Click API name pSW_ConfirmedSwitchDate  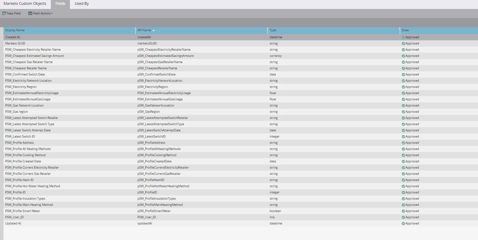(x=156, y=74)
